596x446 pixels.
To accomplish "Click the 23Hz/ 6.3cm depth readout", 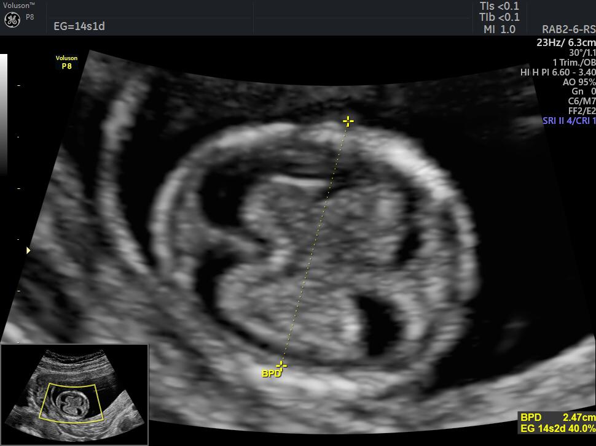I will (x=566, y=42).
